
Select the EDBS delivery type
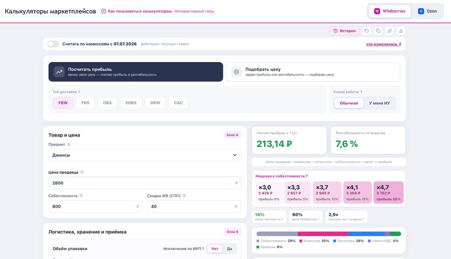click(x=131, y=103)
